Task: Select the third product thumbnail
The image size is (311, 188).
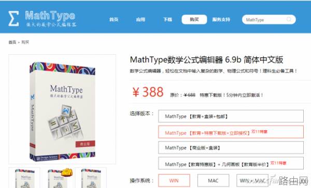Action: pos(91,178)
